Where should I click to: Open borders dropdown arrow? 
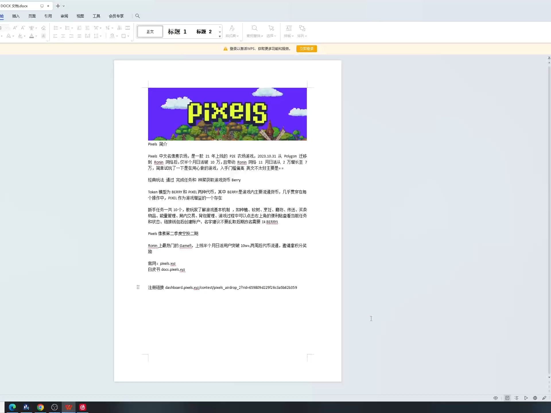pyautogui.click(x=128, y=36)
